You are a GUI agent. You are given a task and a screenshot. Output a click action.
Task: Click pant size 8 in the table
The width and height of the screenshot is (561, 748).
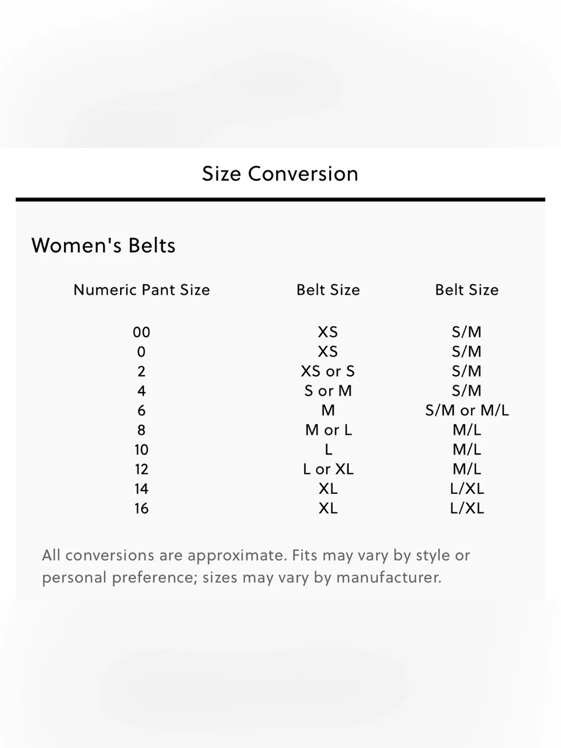[x=141, y=430]
